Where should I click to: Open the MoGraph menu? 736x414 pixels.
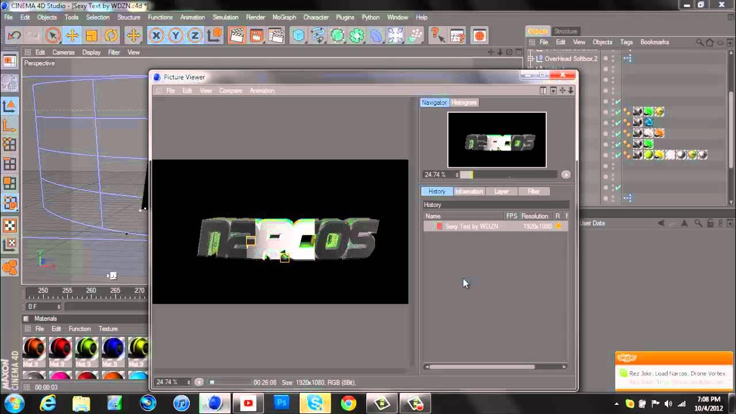(285, 17)
